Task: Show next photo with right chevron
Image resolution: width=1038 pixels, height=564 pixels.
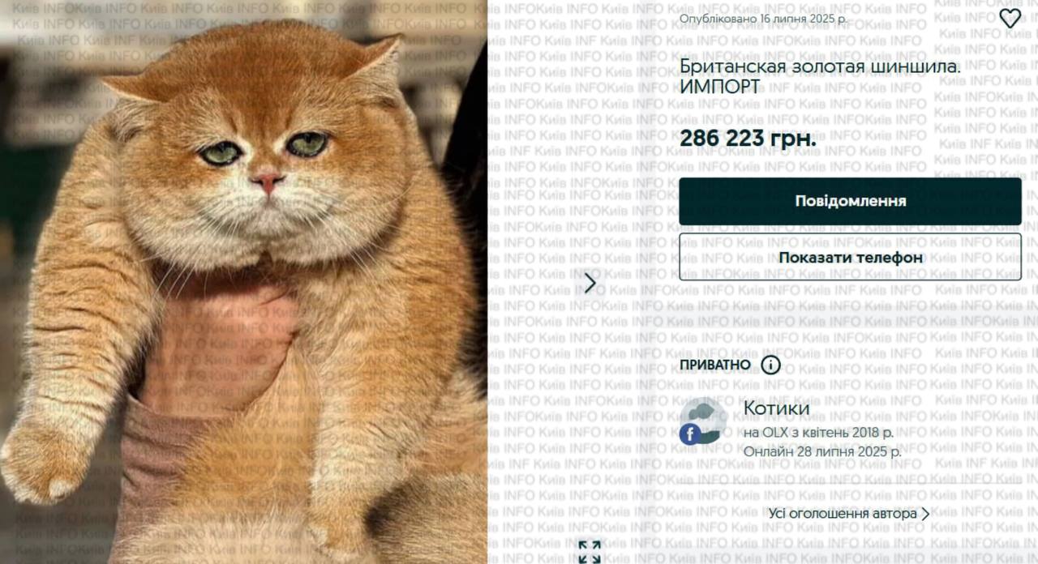Action: (590, 283)
